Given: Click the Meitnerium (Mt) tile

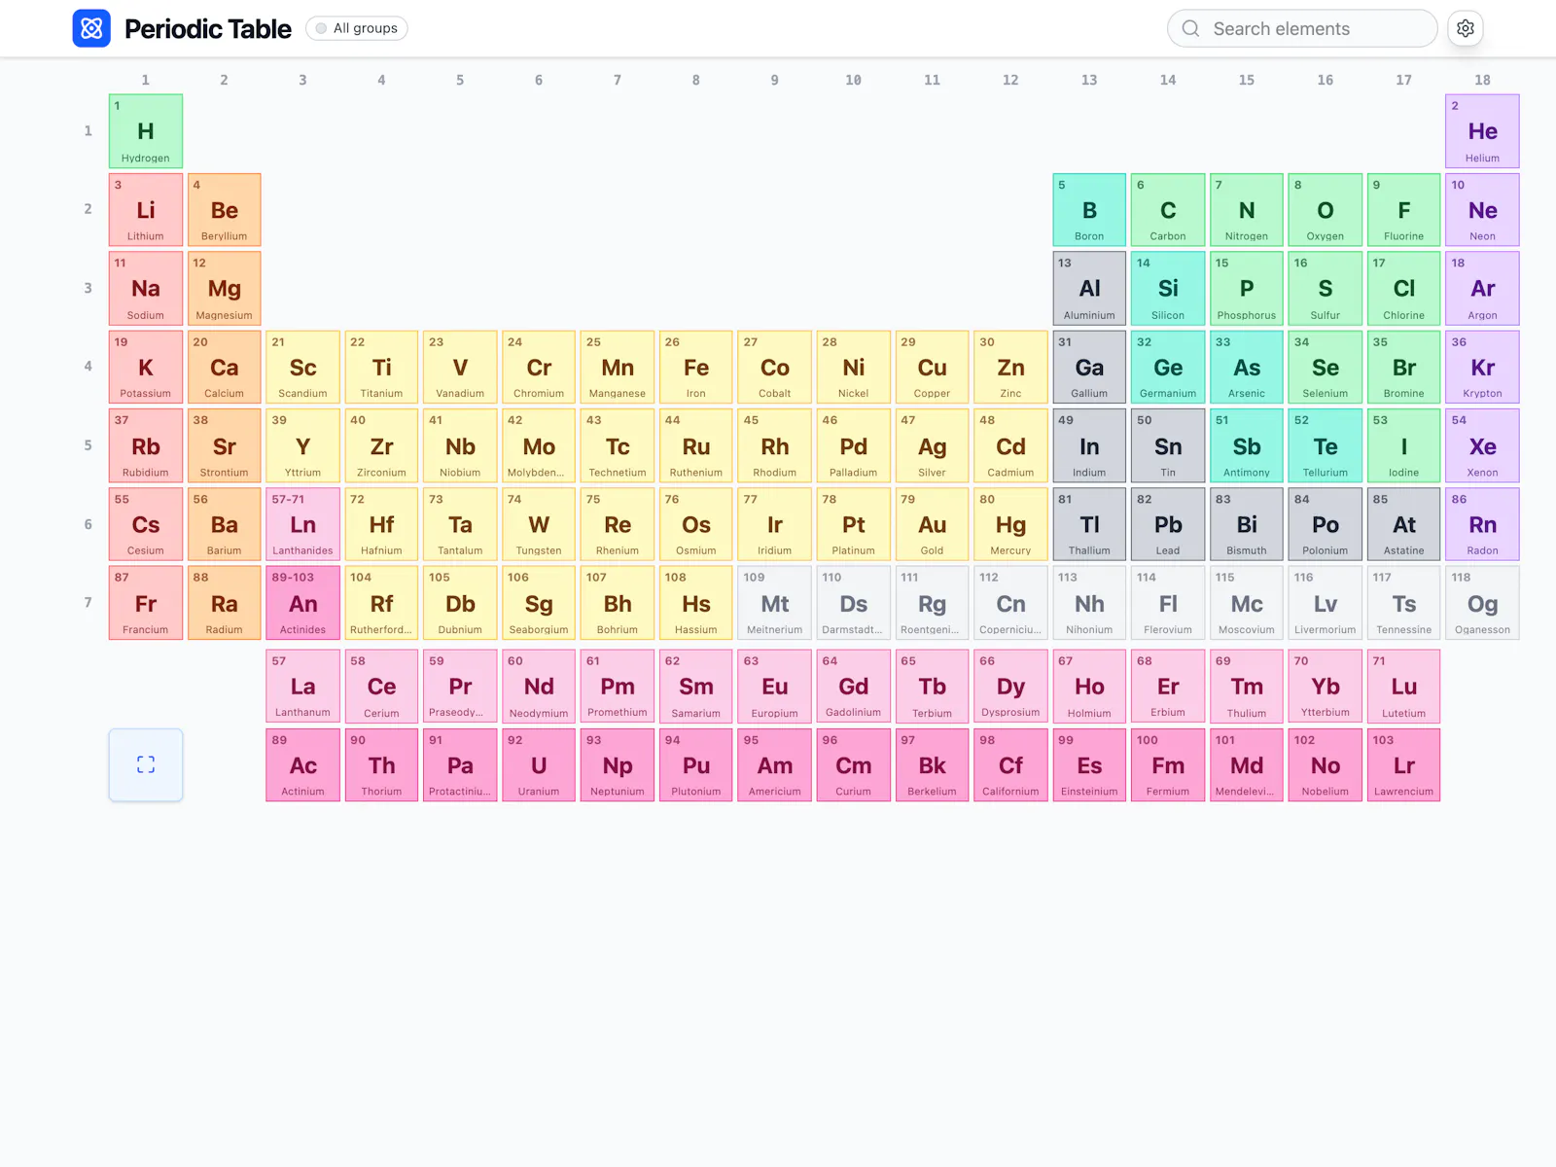Looking at the screenshot, I should pyautogui.click(x=774, y=603).
